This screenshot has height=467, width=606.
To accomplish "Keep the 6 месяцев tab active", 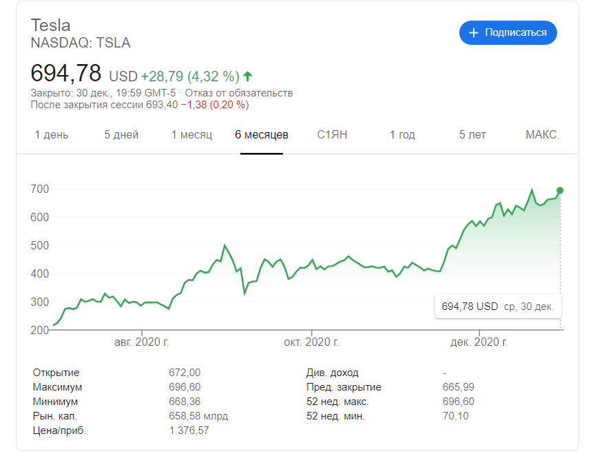I will pos(262,135).
